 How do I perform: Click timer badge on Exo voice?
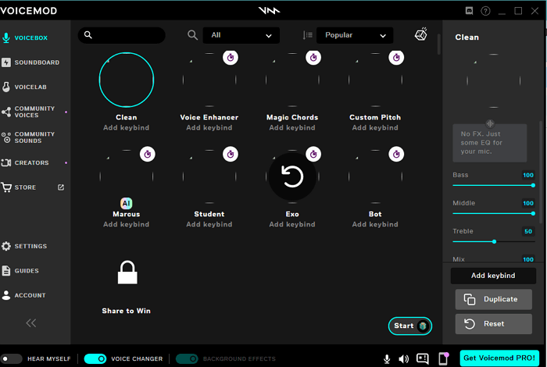pos(313,154)
